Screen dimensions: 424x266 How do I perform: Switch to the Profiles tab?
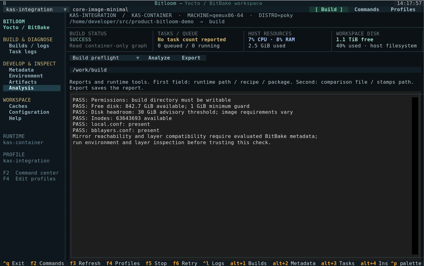tap(403, 9)
